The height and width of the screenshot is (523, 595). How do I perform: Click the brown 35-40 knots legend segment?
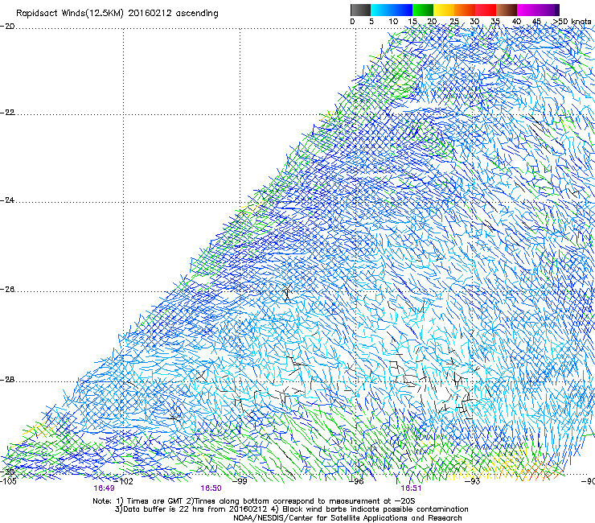click(x=507, y=10)
